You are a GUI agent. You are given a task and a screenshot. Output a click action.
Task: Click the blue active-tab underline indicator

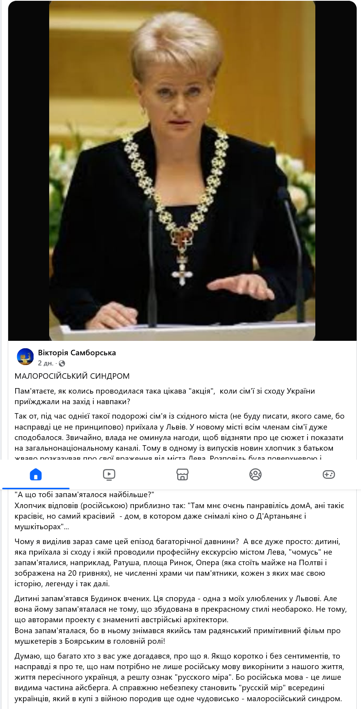(36, 488)
